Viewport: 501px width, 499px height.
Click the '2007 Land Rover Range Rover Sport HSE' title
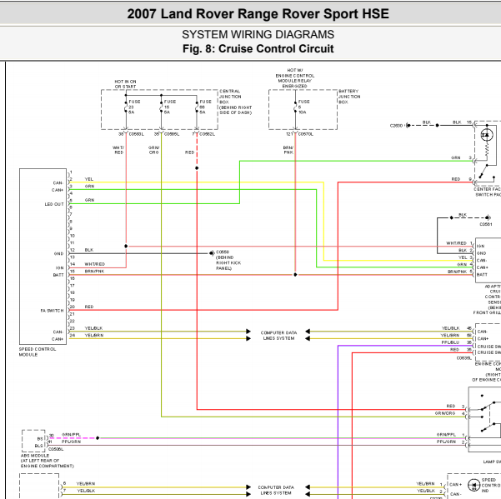(x=258, y=13)
